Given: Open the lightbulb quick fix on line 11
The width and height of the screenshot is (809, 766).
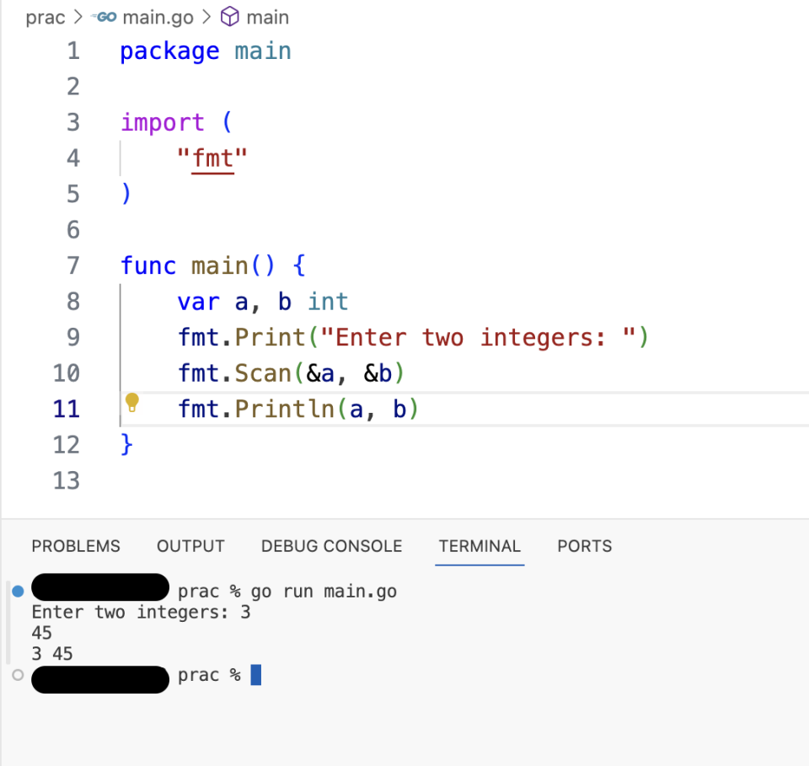Looking at the screenshot, I should pos(132,404).
